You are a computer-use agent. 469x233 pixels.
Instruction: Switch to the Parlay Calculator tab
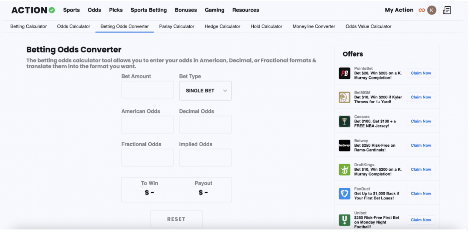click(x=177, y=26)
